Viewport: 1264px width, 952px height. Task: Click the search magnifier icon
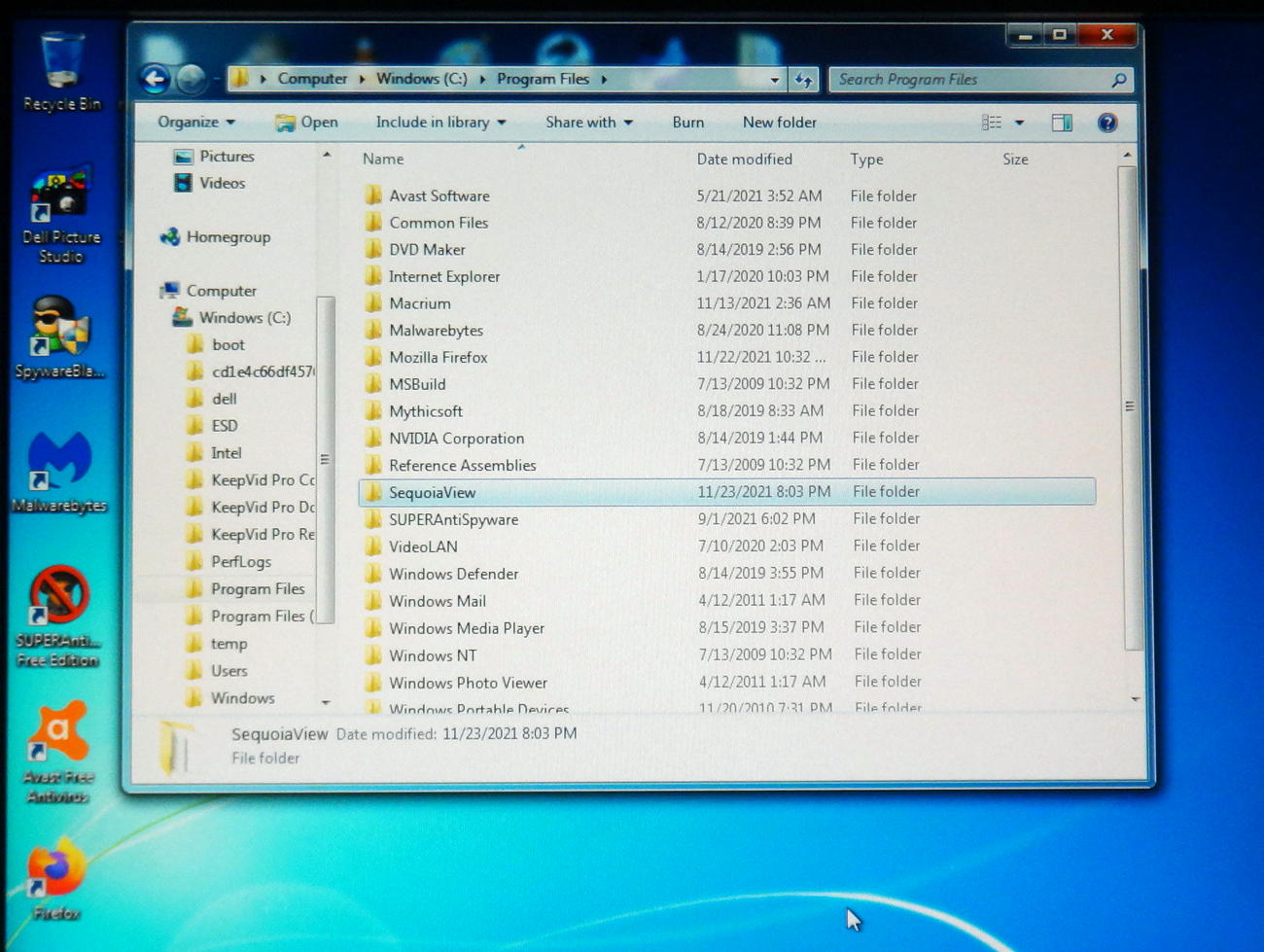(x=1119, y=80)
